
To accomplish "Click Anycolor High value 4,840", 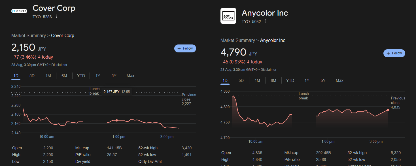I will coord(257,159).
